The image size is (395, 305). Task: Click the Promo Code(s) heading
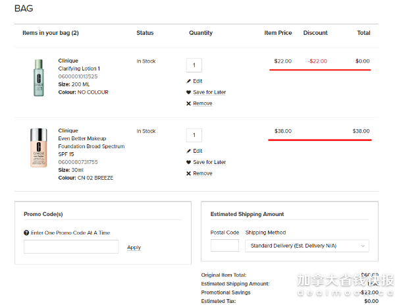pos(43,214)
